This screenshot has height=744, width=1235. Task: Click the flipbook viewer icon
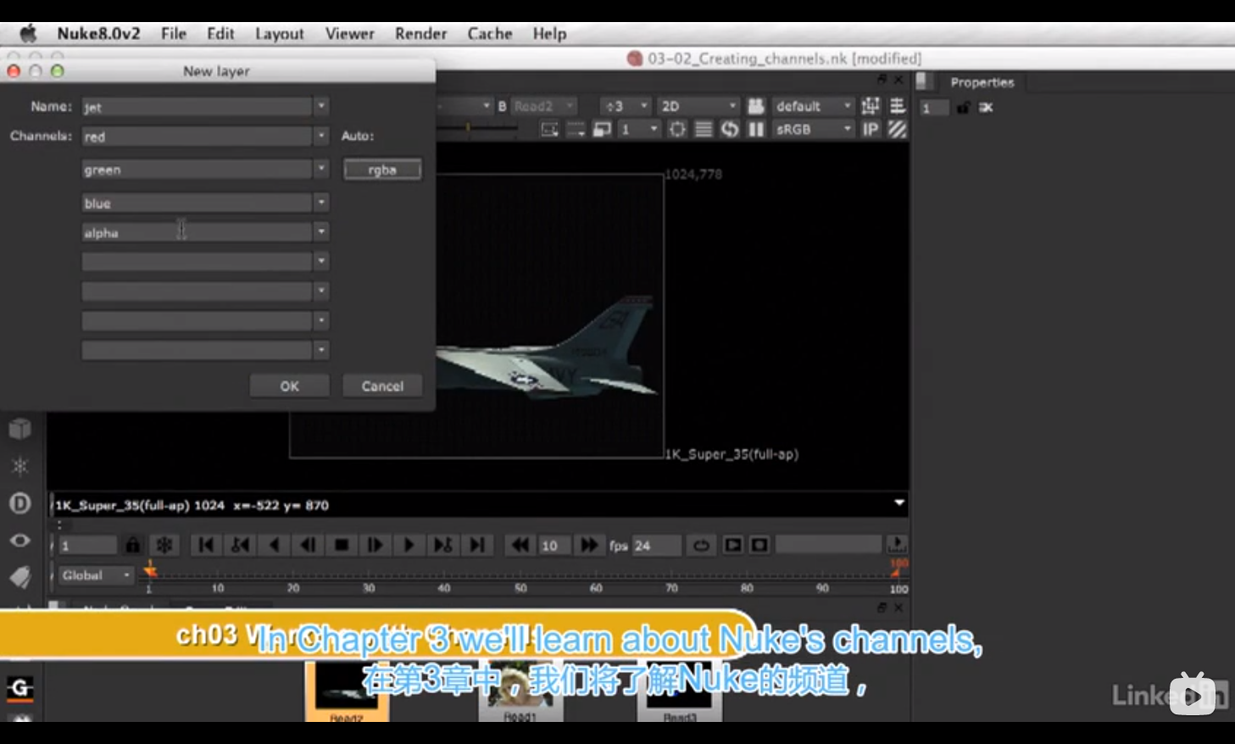pos(733,545)
